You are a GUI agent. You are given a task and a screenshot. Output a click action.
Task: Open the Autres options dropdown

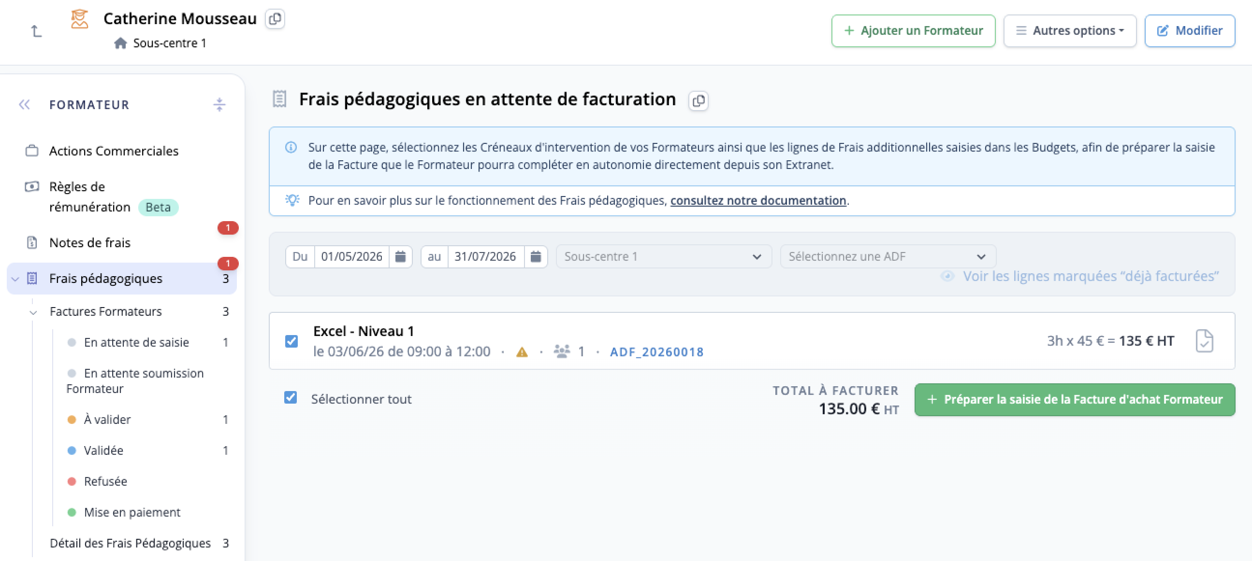click(x=1070, y=30)
